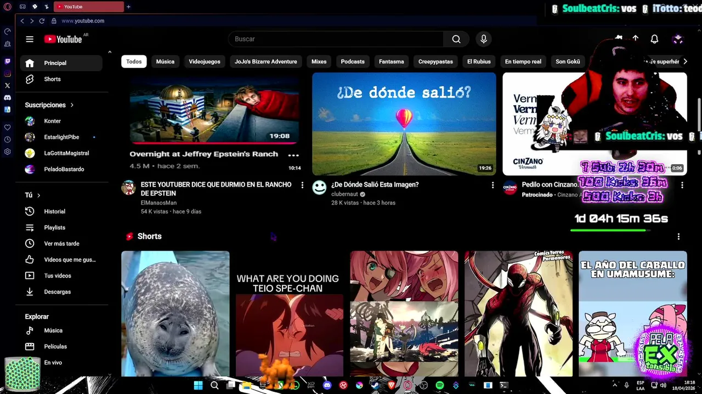Select the Todos filter chip
Screen dimensions: 702x394
point(134,61)
